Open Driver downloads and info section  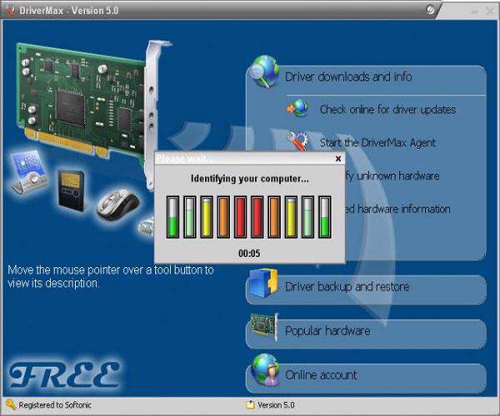(x=348, y=77)
